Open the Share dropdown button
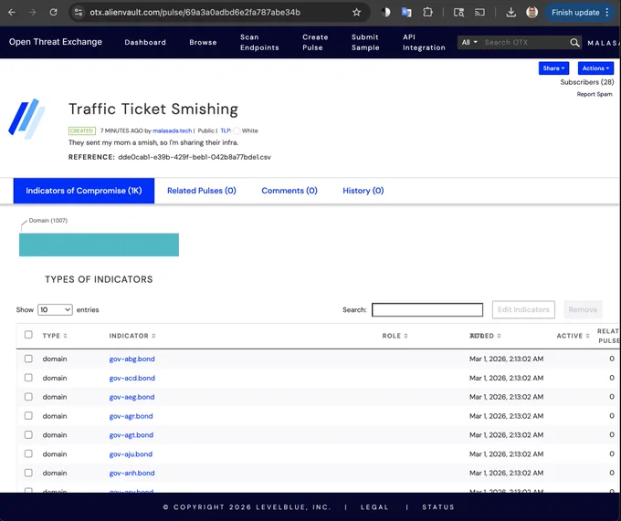The width and height of the screenshot is (621, 521). click(553, 68)
